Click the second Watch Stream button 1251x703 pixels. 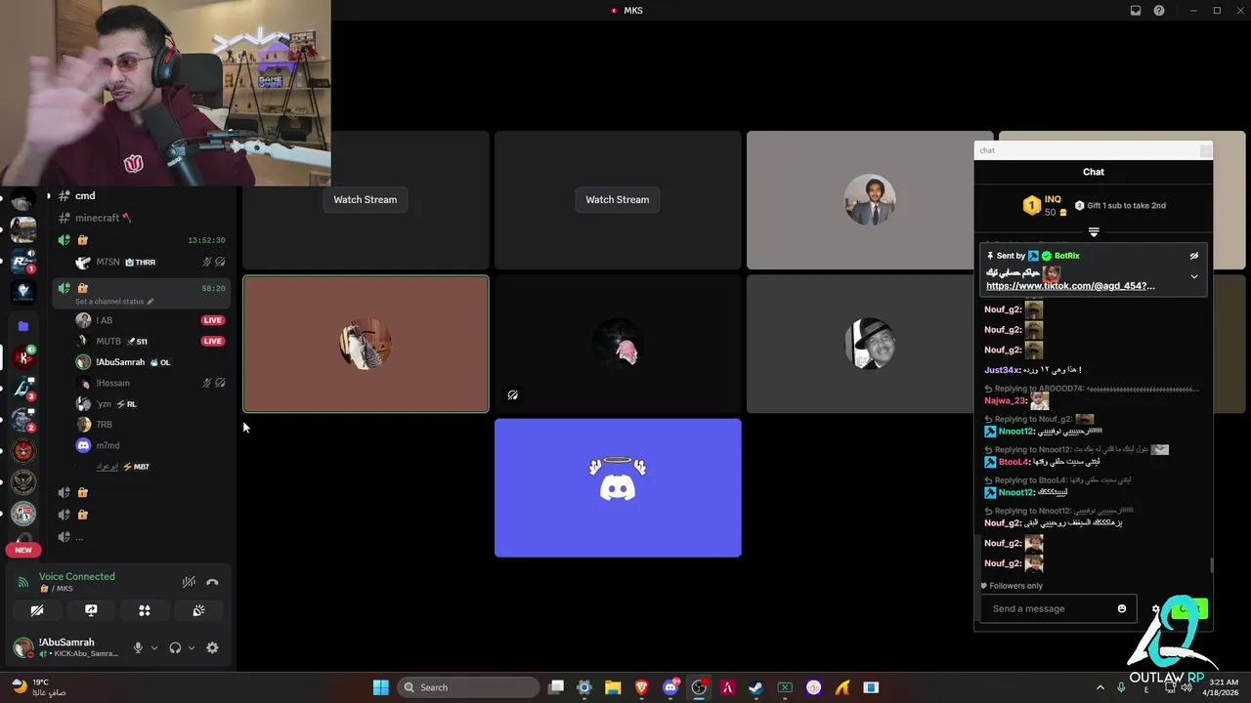618,199
